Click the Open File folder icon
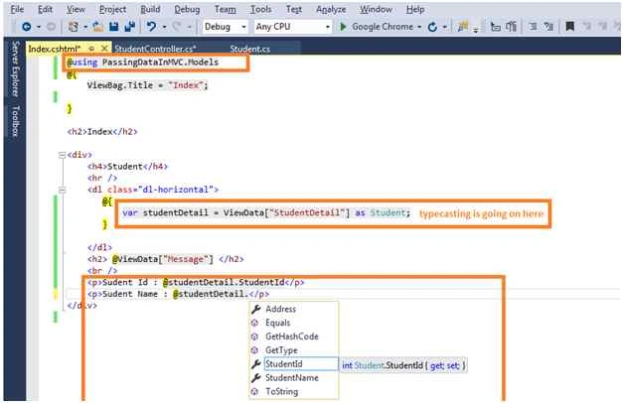Viewport: 623px width, 403px height. point(97,27)
